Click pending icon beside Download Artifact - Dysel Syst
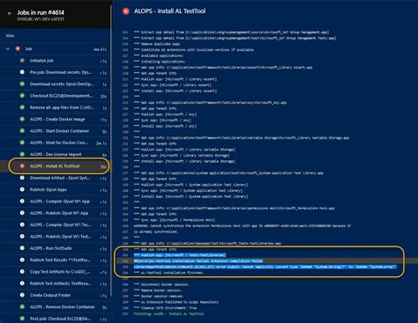 [22, 178]
